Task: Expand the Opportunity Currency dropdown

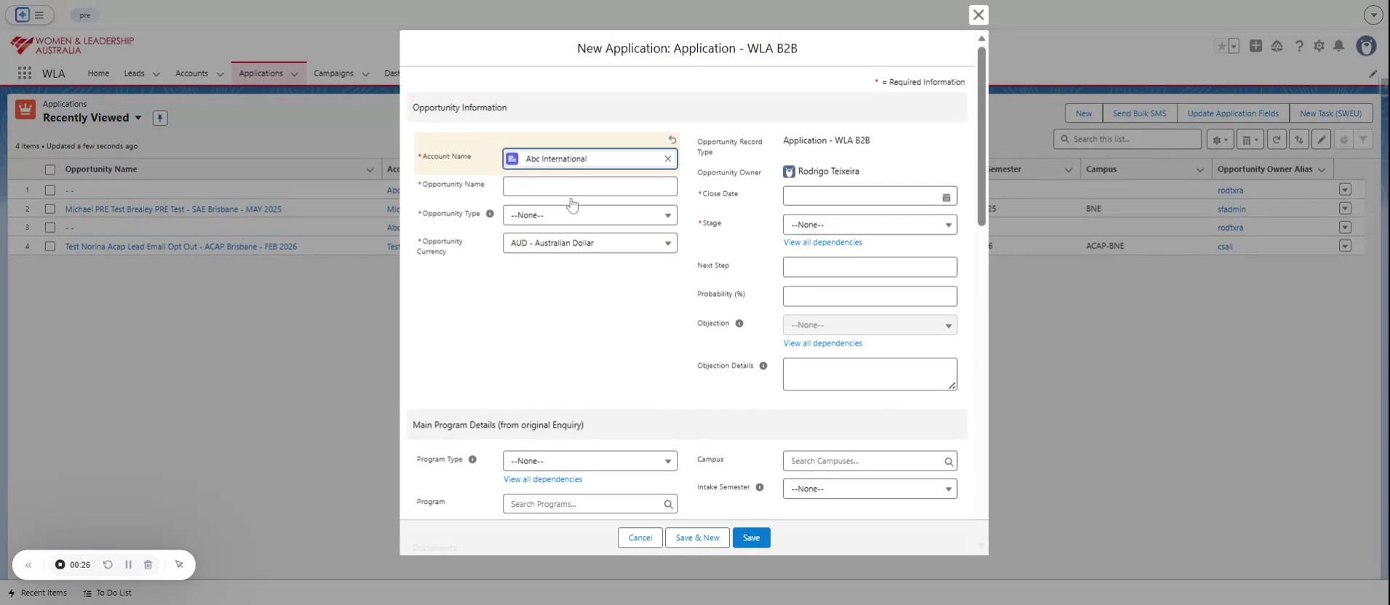Action: [x=589, y=244]
